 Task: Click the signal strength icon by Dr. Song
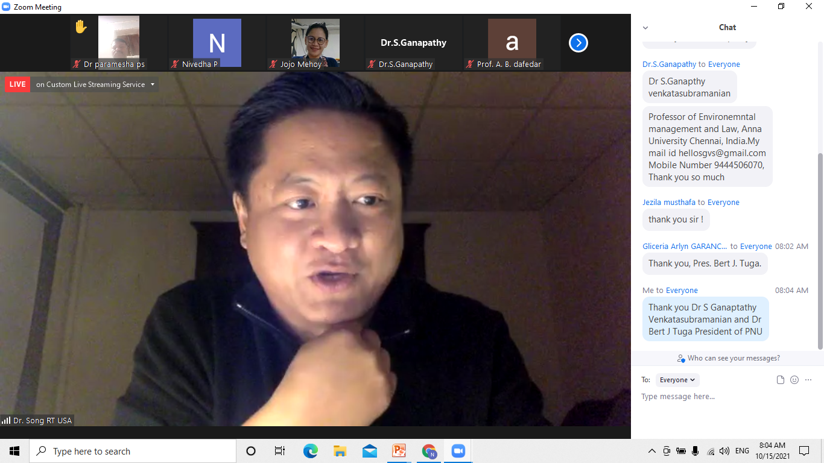(6, 420)
